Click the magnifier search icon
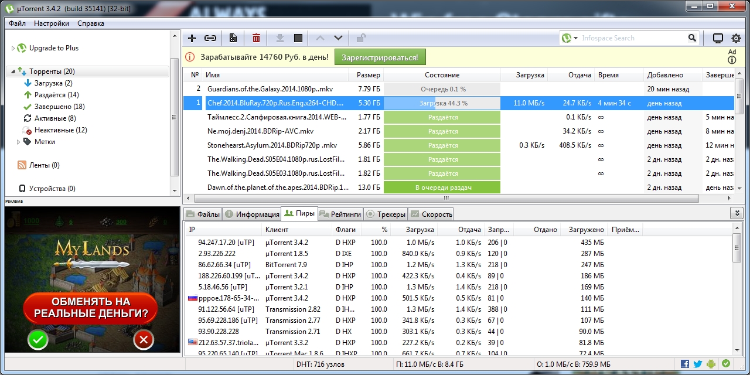750x375 pixels. pyautogui.click(x=693, y=38)
